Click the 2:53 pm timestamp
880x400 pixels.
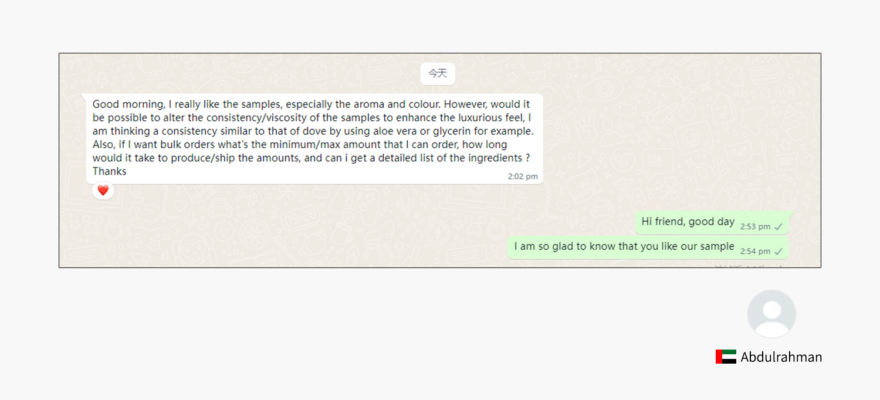click(x=755, y=226)
